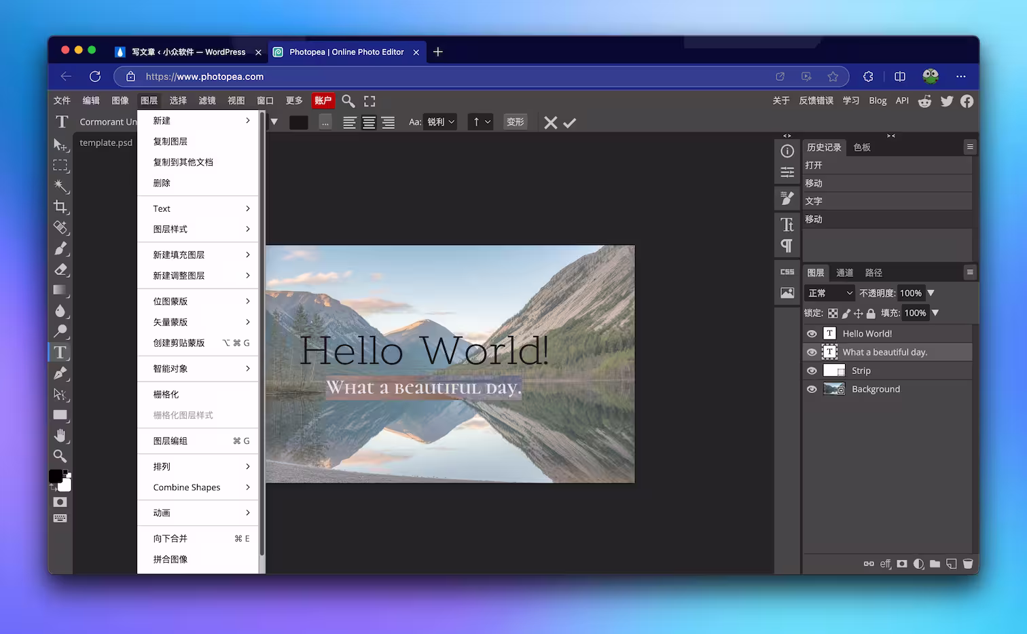
Task: Select the Pen tool
Action: click(x=60, y=373)
